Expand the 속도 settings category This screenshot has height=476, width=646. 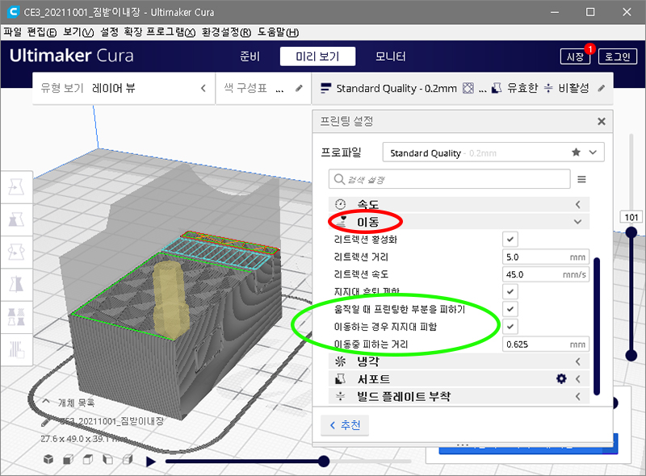click(459, 204)
